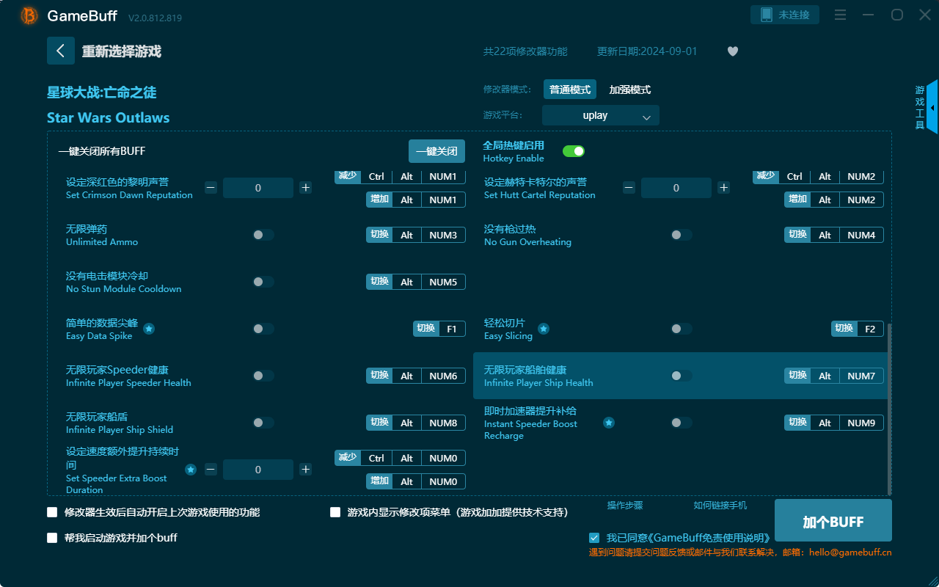Click the Hutt Cartel Reputation value input field

click(676, 187)
